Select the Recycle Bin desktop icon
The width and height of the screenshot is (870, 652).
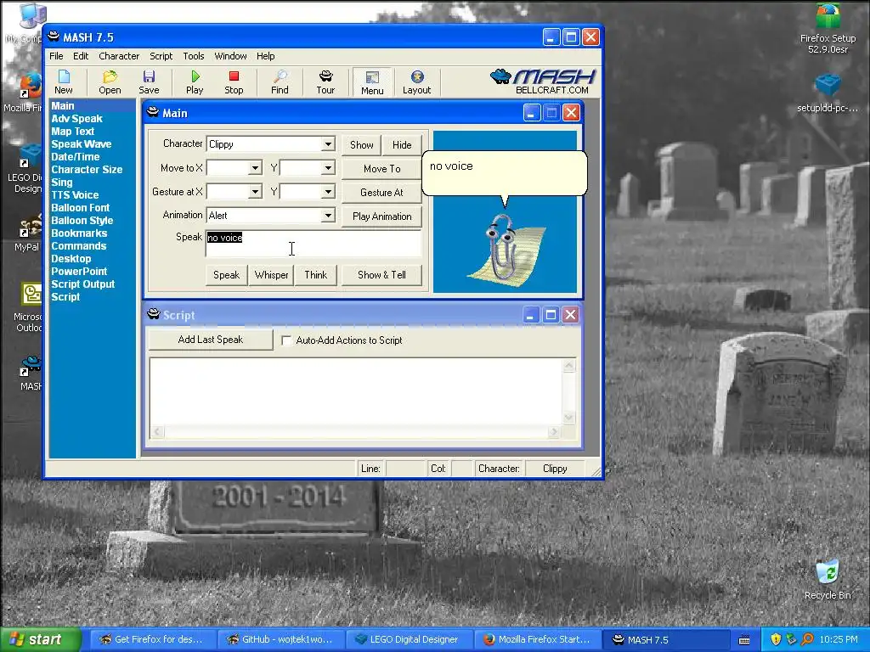pyautogui.click(x=828, y=579)
